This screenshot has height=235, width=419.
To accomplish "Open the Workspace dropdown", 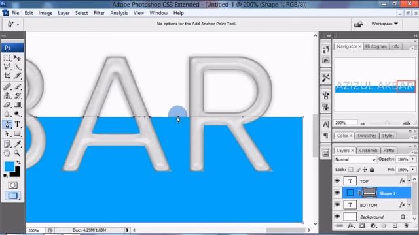I will point(384,23).
